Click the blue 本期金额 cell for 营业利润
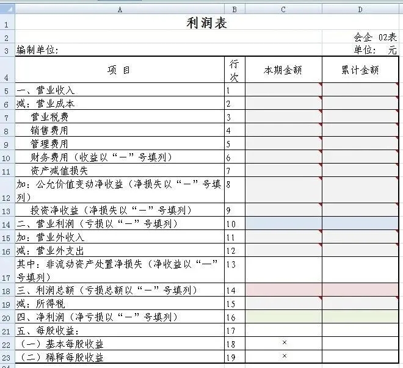Screen dimensions: 403x368 pos(283,223)
